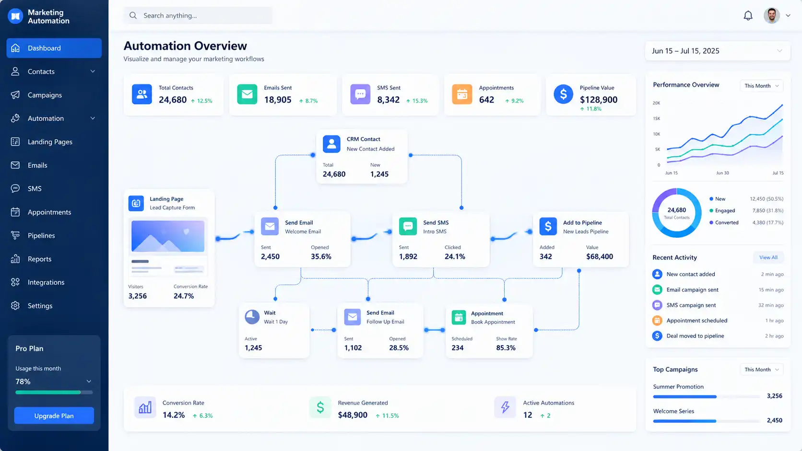Click the Send SMS node icon

[408, 226]
